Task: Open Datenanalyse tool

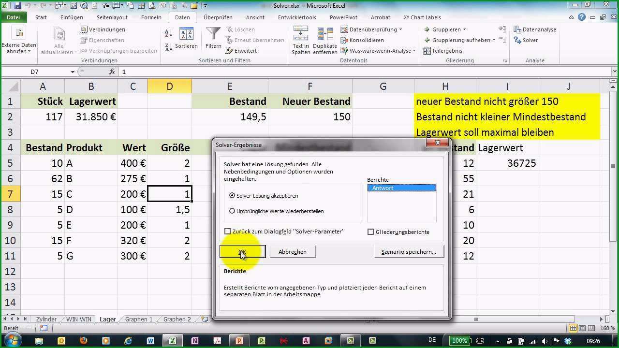Action: tap(535, 29)
